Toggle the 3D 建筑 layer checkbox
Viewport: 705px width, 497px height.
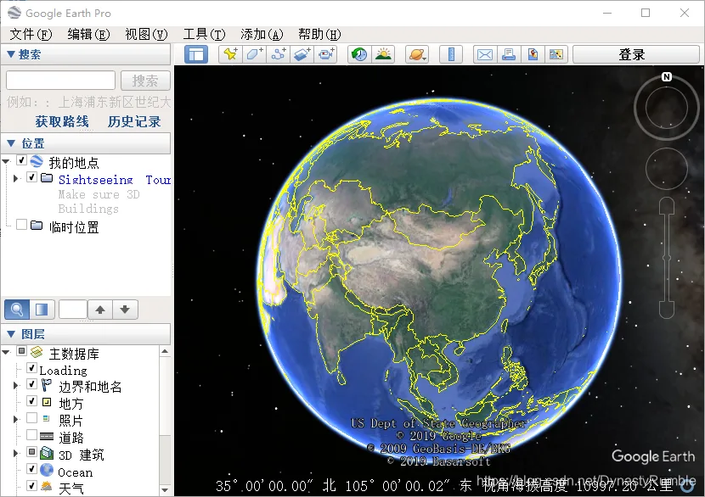pos(31,452)
